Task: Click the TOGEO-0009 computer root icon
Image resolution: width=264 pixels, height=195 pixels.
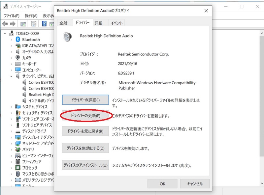Action: (11, 33)
